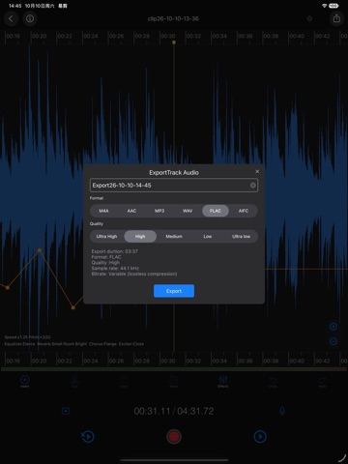
Task: Click the Bitrate: Variable info line
Action: pyautogui.click(x=134, y=274)
